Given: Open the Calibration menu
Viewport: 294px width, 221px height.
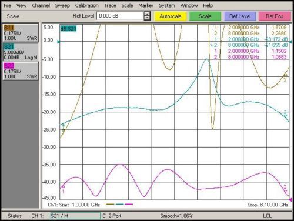Looking at the screenshot, I should point(86,5).
